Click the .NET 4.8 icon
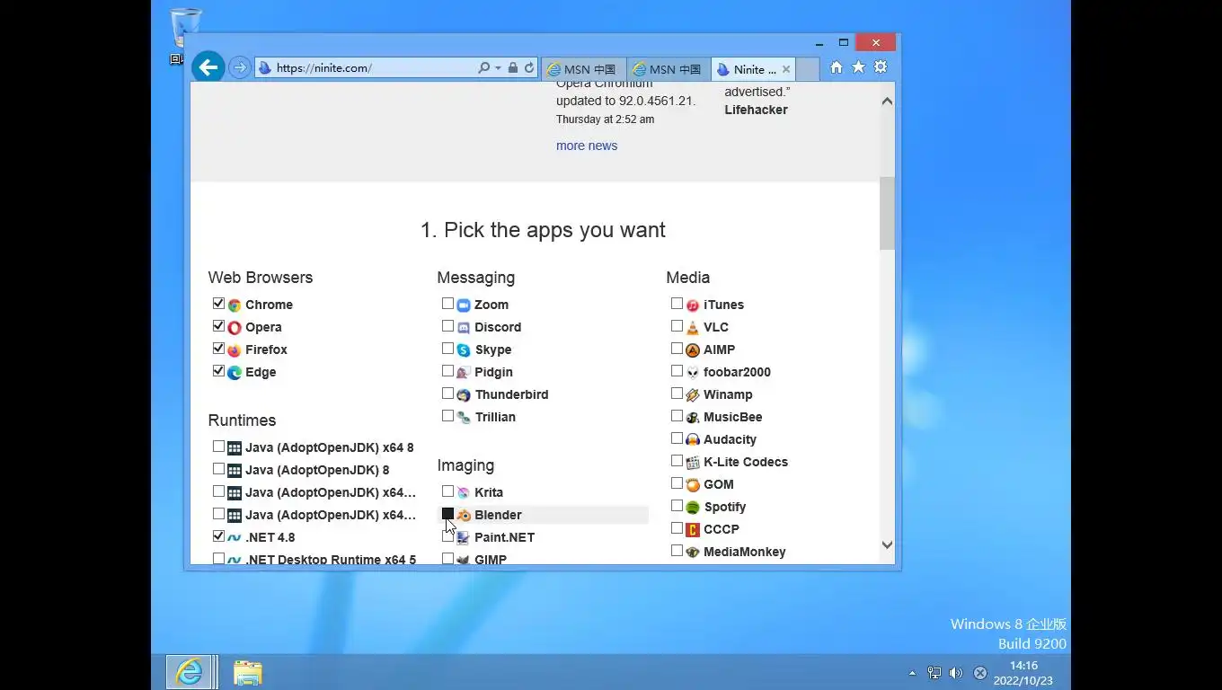This screenshot has width=1222, height=690. coord(235,538)
